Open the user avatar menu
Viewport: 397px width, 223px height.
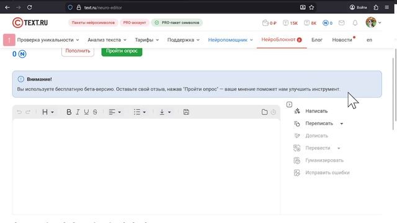[373, 22]
